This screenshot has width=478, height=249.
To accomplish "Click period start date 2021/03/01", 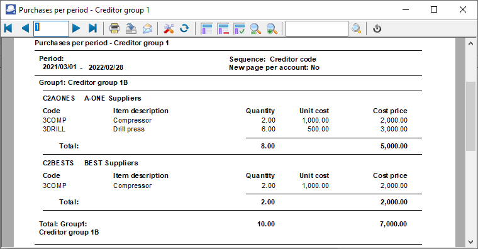I will click(x=60, y=67).
